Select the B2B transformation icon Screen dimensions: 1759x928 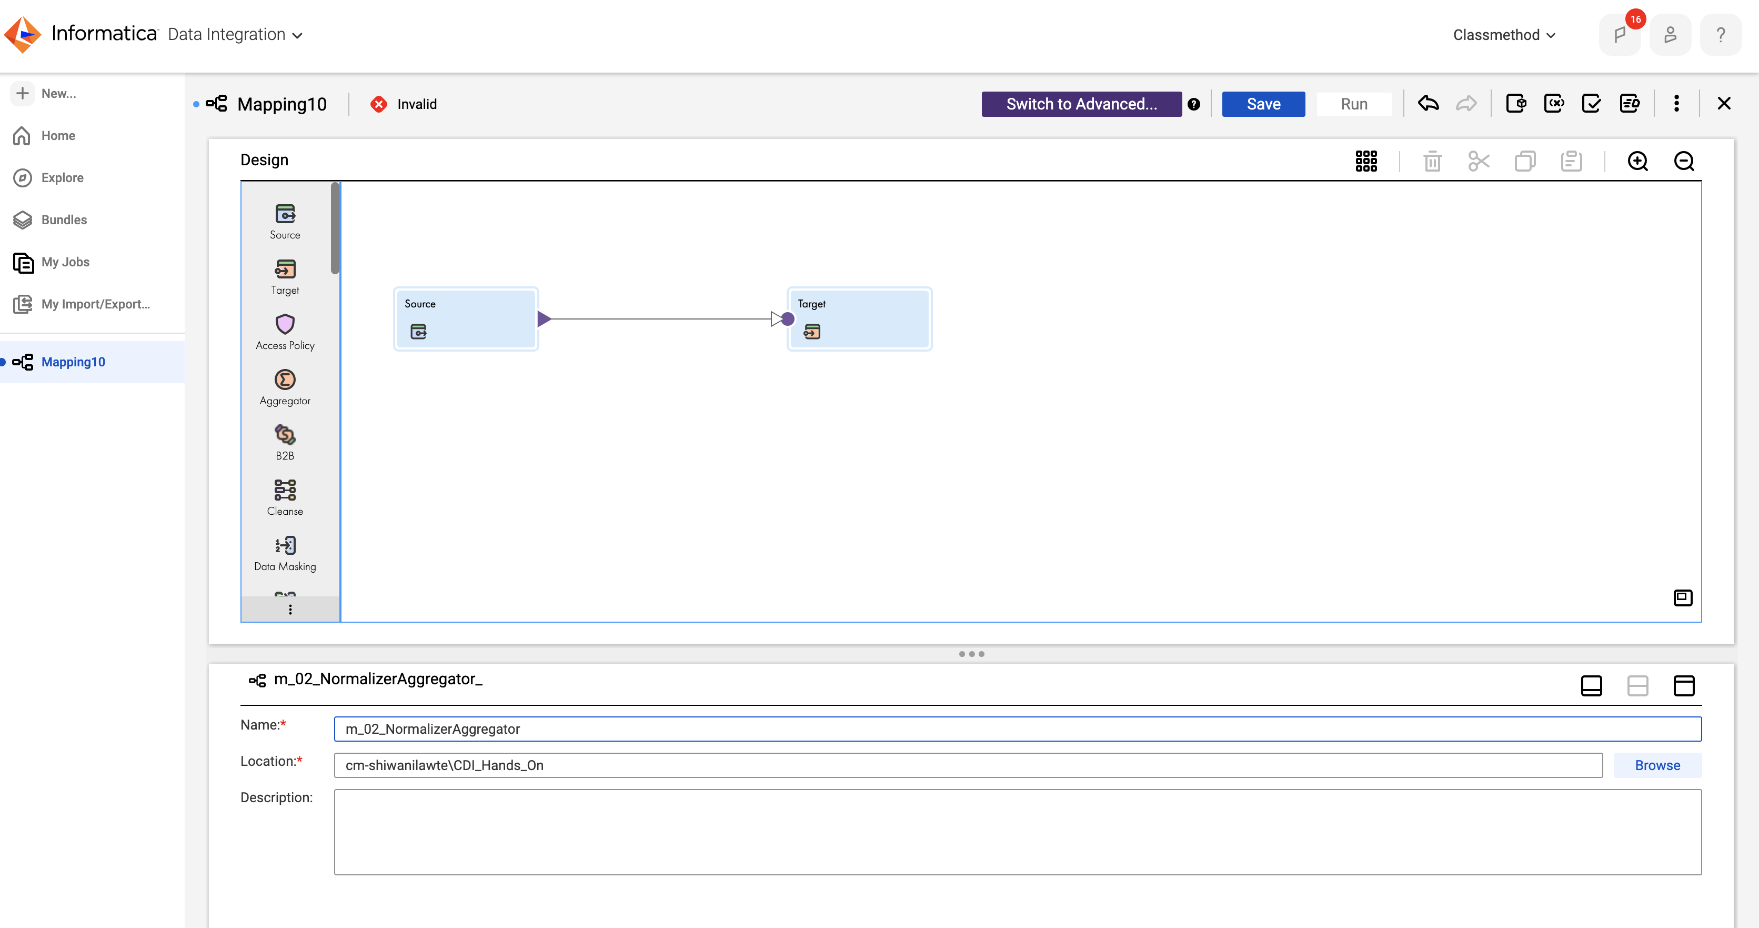[x=285, y=434]
